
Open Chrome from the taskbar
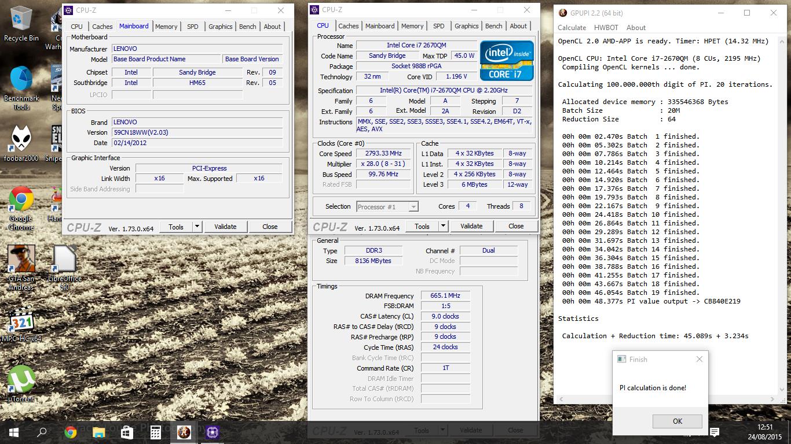71,432
